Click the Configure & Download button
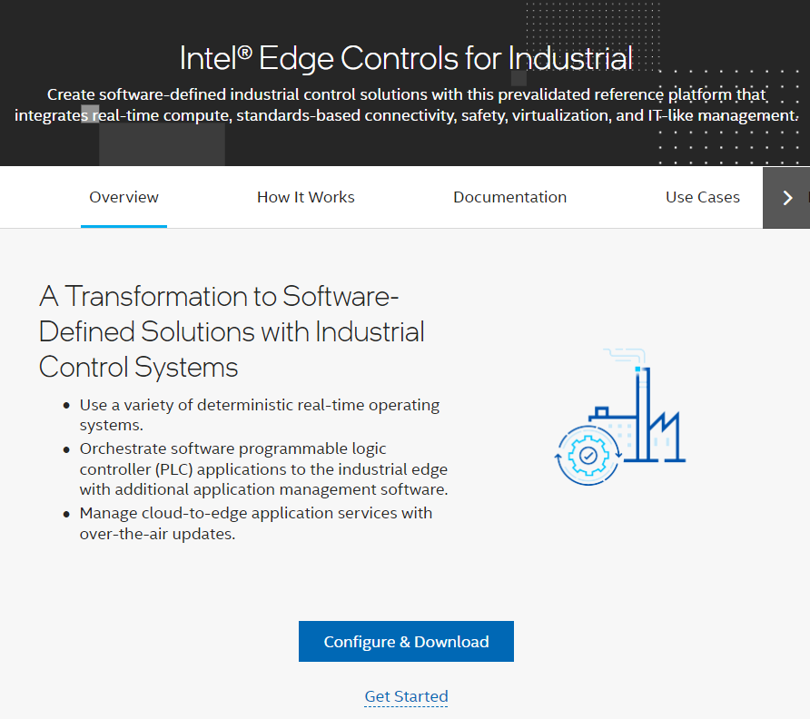This screenshot has height=719, width=810. point(406,641)
